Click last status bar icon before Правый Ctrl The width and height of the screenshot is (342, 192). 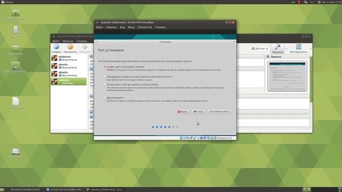pos(215,138)
